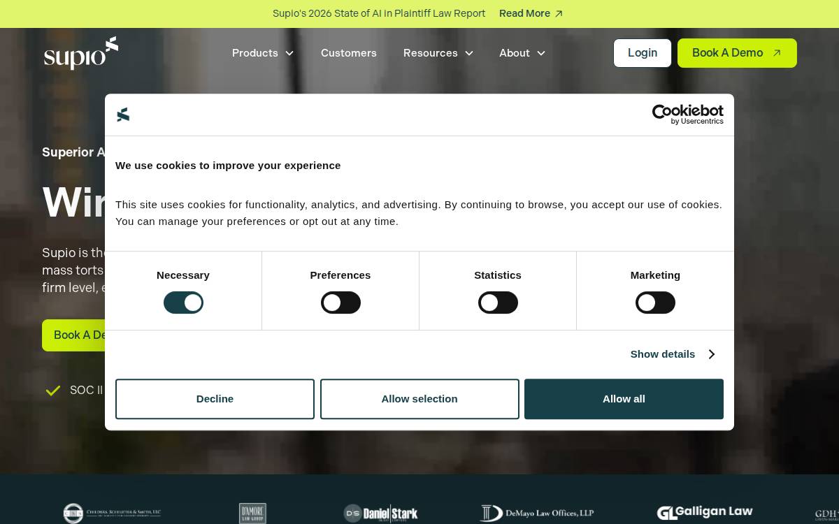Viewport: 839px width, 524px height.
Task: Enable the Marketing cookies switch
Action: (655, 303)
